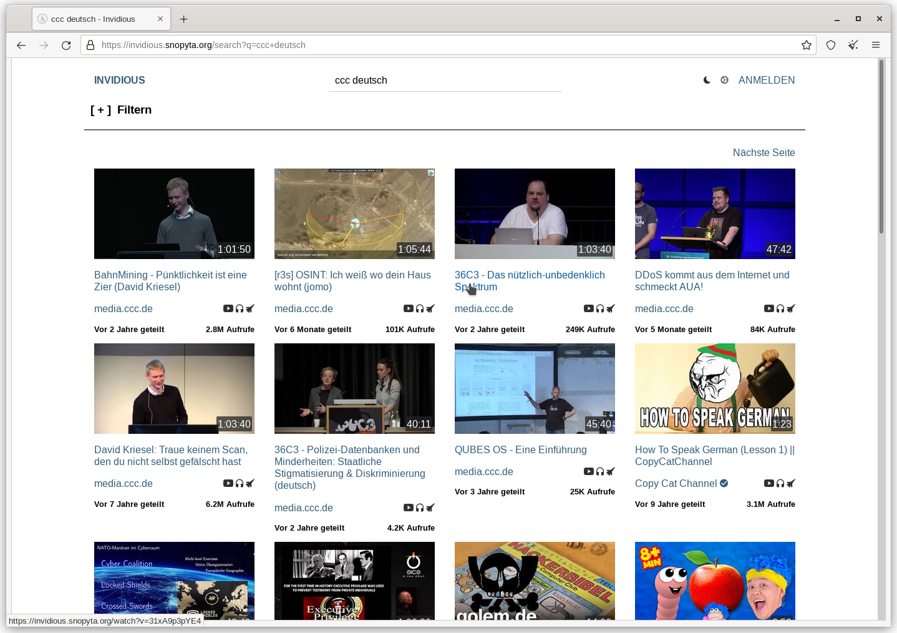Click jet plane icon for David Kriesel Scan video
Screen dimensions: 897x633
tap(250, 483)
